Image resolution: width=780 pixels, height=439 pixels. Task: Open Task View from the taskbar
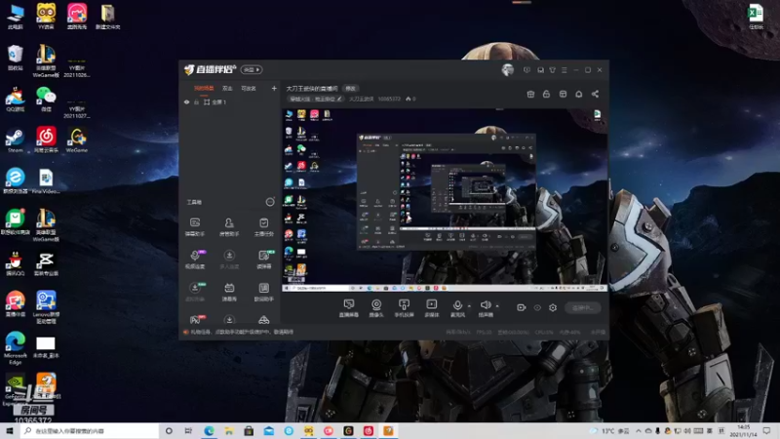188,430
